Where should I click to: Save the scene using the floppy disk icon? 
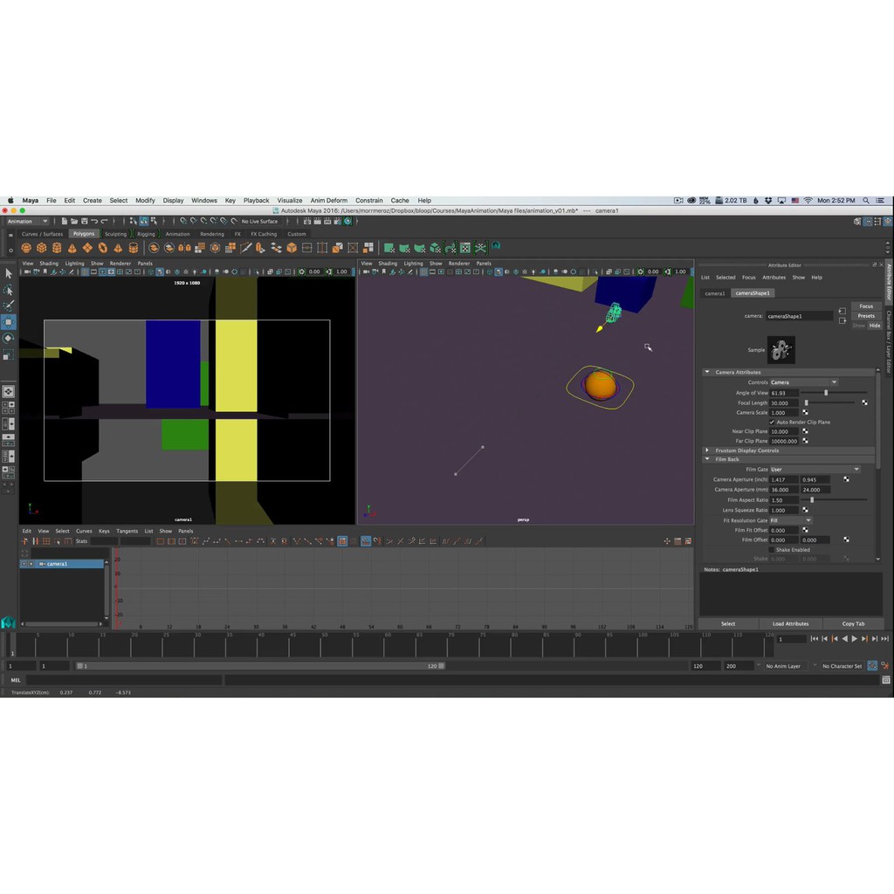(84, 222)
